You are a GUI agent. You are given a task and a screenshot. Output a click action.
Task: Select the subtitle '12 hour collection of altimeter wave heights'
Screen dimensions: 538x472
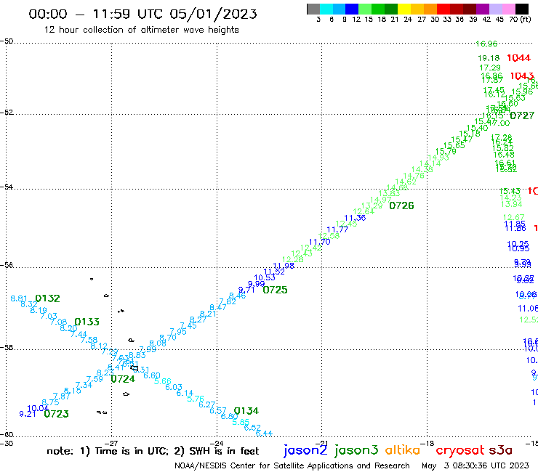pos(141,30)
